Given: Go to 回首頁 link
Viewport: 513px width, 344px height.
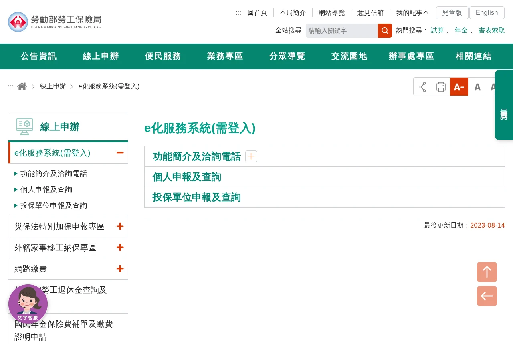Looking at the screenshot, I should coord(257,13).
